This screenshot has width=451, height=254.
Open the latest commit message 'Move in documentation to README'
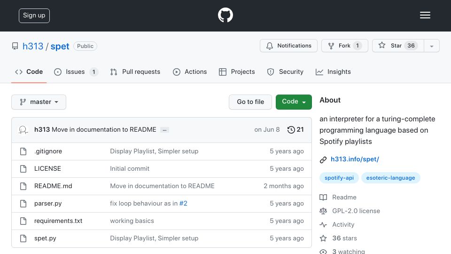[104, 130]
